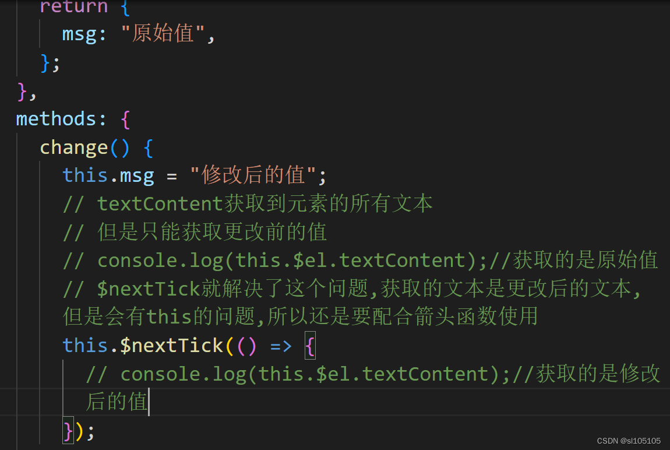
Task: Click the change method name
Action: 73,147
